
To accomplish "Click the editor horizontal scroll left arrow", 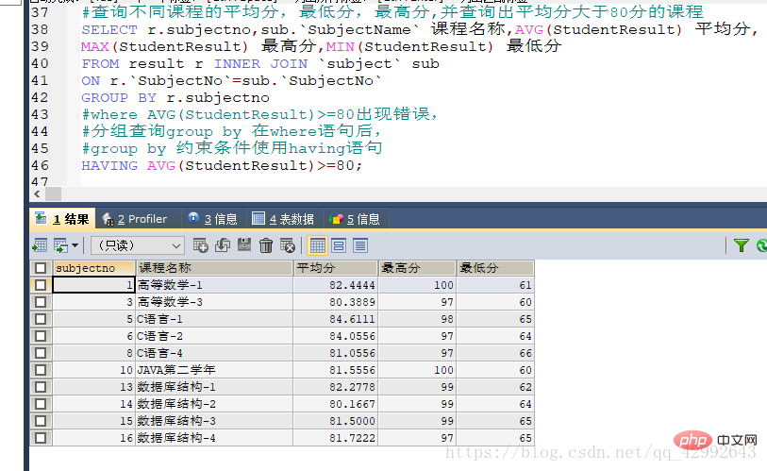I will pos(37,193).
